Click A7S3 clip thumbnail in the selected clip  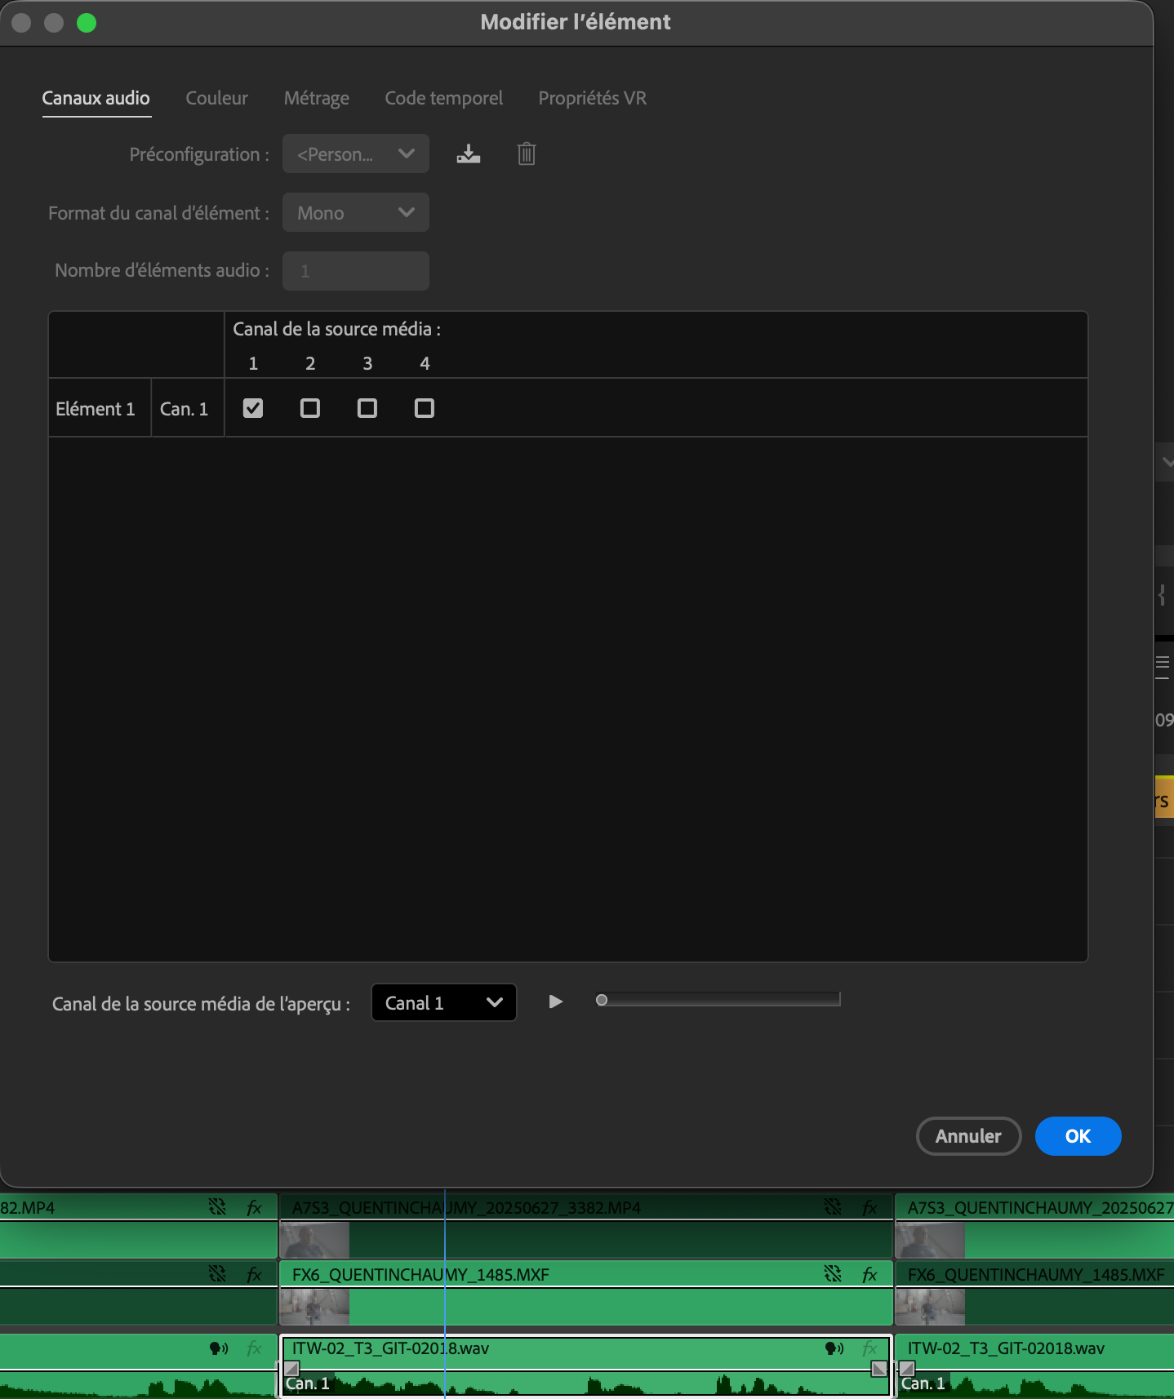(x=314, y=1241)
